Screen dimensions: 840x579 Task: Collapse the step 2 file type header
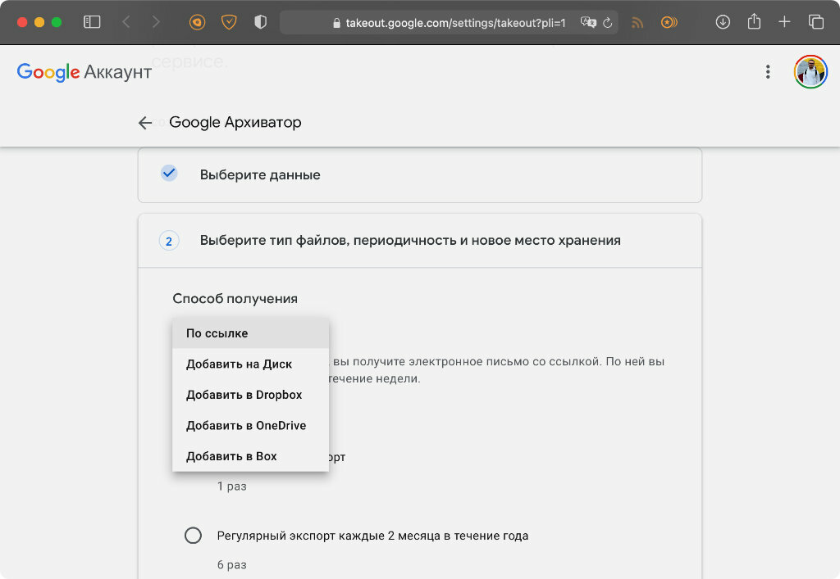click(419, 241)
